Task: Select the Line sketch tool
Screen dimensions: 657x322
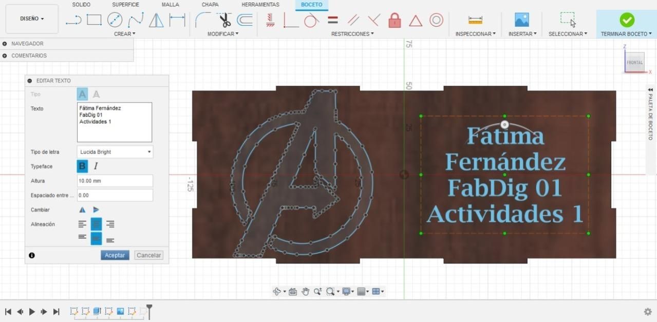Action: pos(73,20)
